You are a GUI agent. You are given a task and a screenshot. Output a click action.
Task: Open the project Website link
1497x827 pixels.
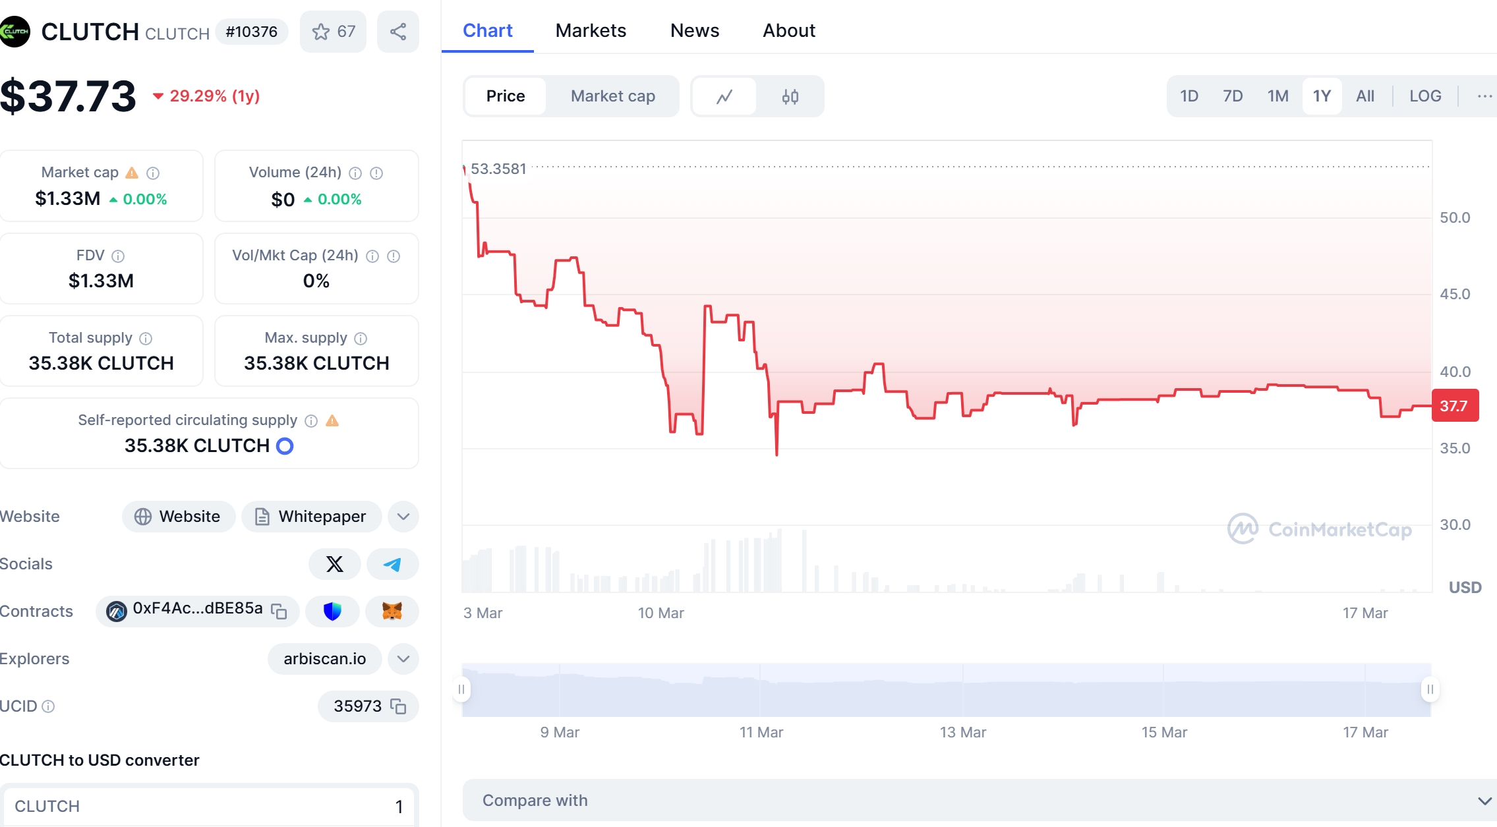coord(178,517)
